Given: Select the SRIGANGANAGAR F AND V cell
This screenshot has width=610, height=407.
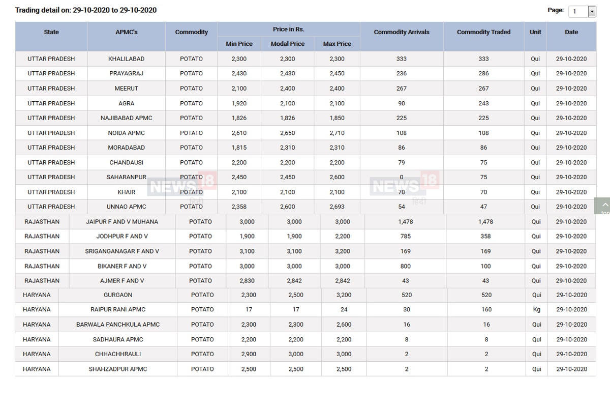Looking at the screenshot, I should (x=122, y=251).
